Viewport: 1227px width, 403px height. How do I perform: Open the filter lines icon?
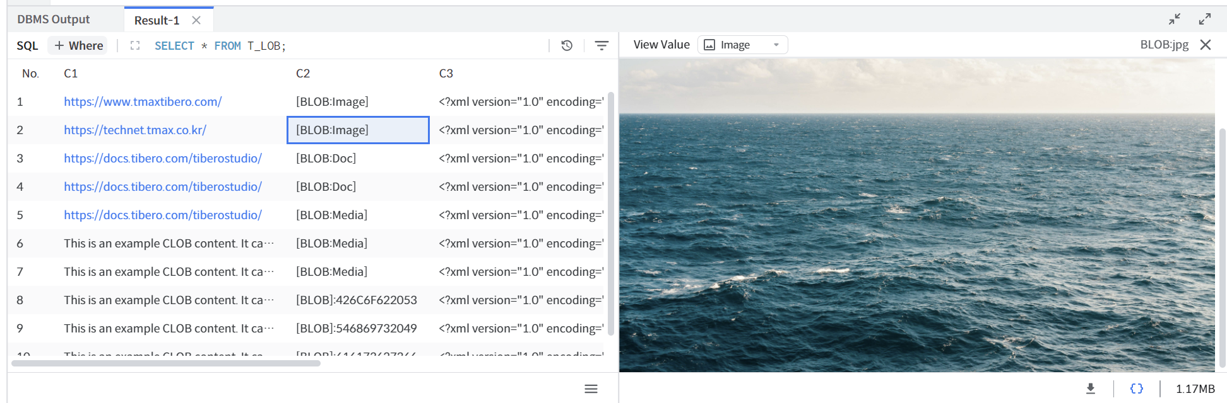pos(602,45)
